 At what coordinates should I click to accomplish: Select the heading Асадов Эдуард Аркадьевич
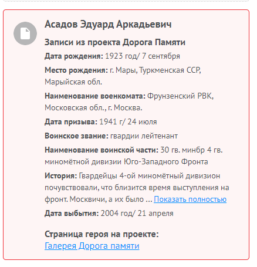108,24
